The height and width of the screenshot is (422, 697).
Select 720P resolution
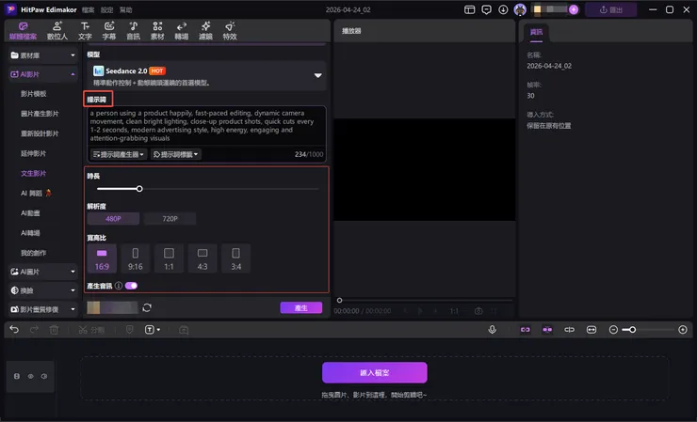point(170,219)
